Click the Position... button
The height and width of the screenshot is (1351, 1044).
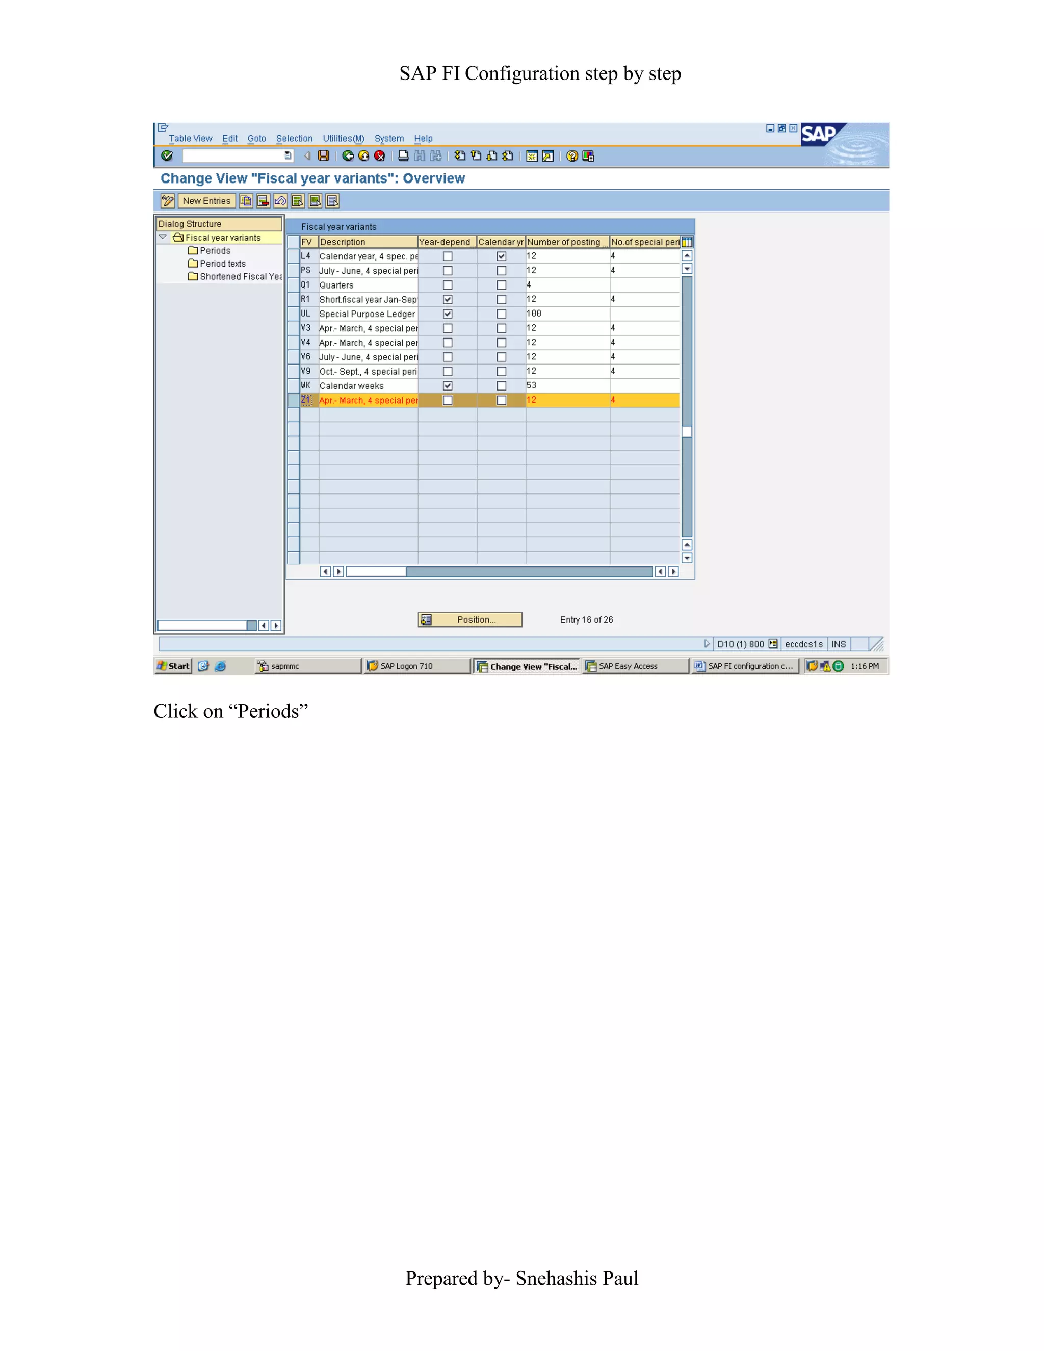[470, 620]
